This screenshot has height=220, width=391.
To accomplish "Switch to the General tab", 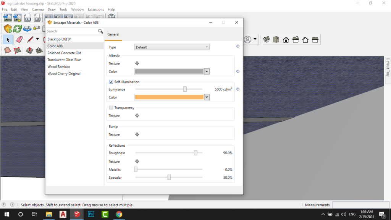I will click(113, 34).
